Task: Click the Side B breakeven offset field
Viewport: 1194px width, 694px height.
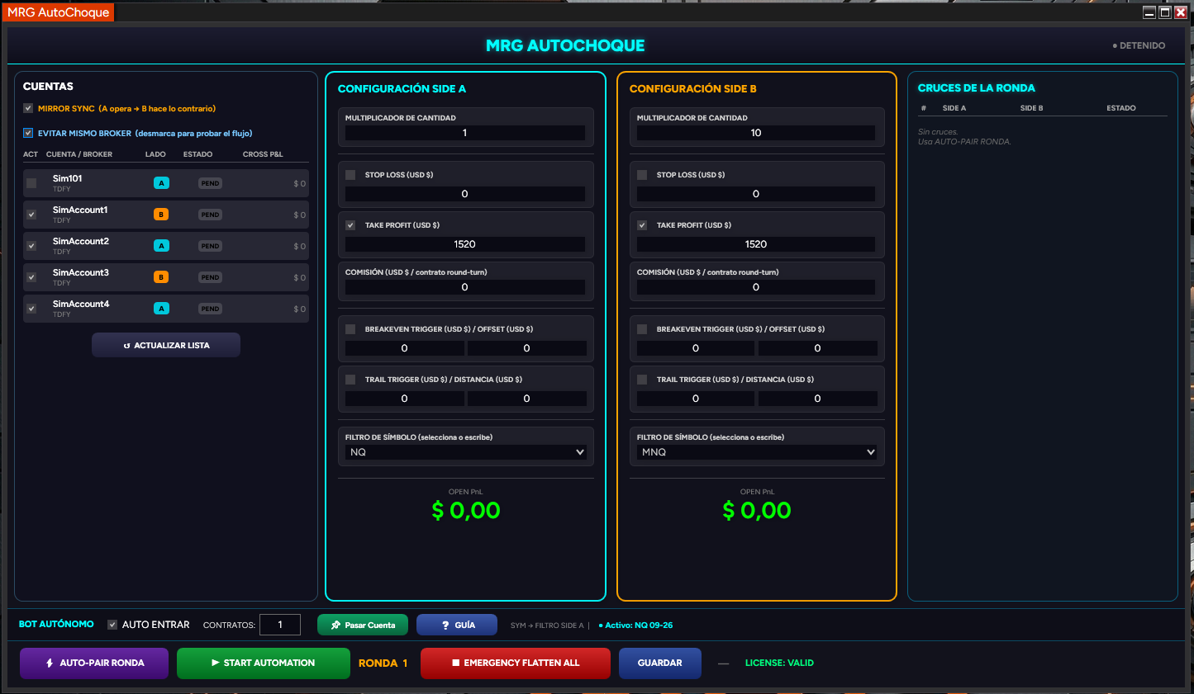Action: [x=818, y=348]
